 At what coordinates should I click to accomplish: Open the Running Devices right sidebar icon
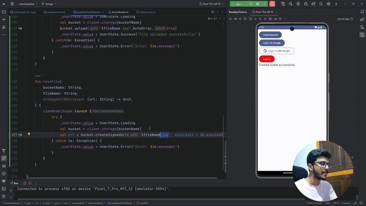coord(362,35)
